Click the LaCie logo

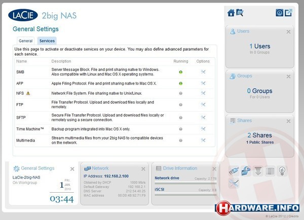coord(23,15)
